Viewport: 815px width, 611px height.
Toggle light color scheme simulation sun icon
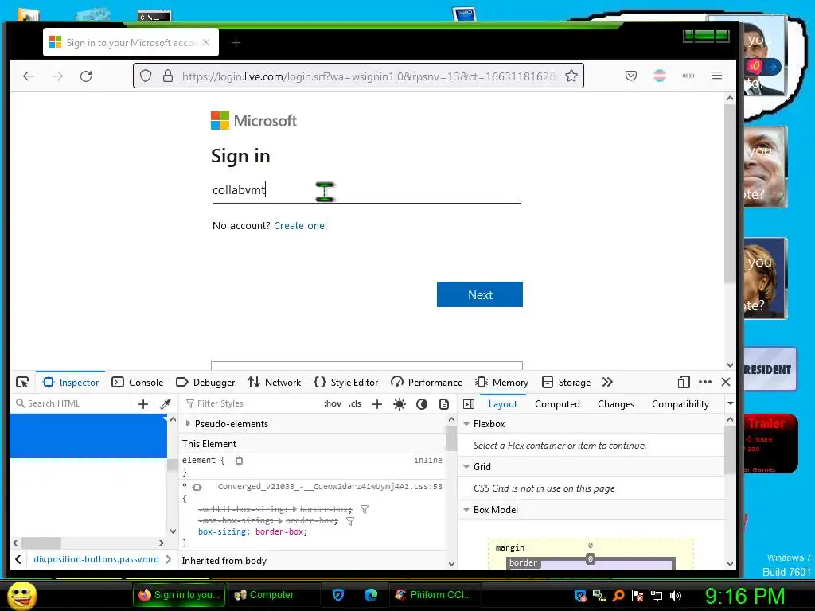[x=400, y=403]
